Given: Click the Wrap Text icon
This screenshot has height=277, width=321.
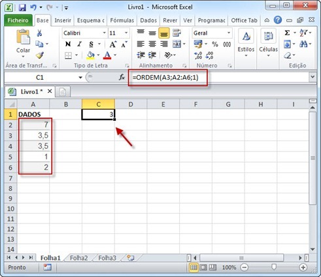Looking at the screenshot, I should [177, 33].
